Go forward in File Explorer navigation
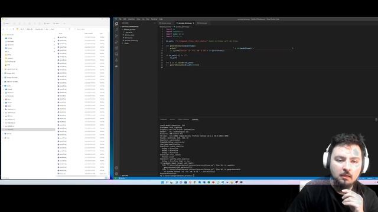 pos(7,29)
